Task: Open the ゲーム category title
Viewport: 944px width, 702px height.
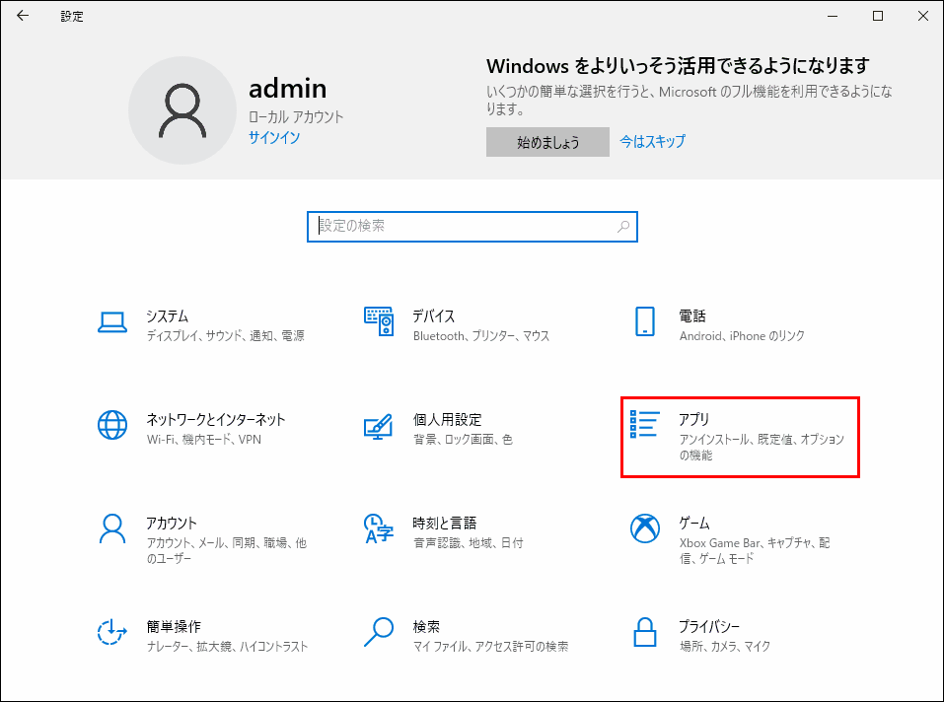Action: coord(694,523)
